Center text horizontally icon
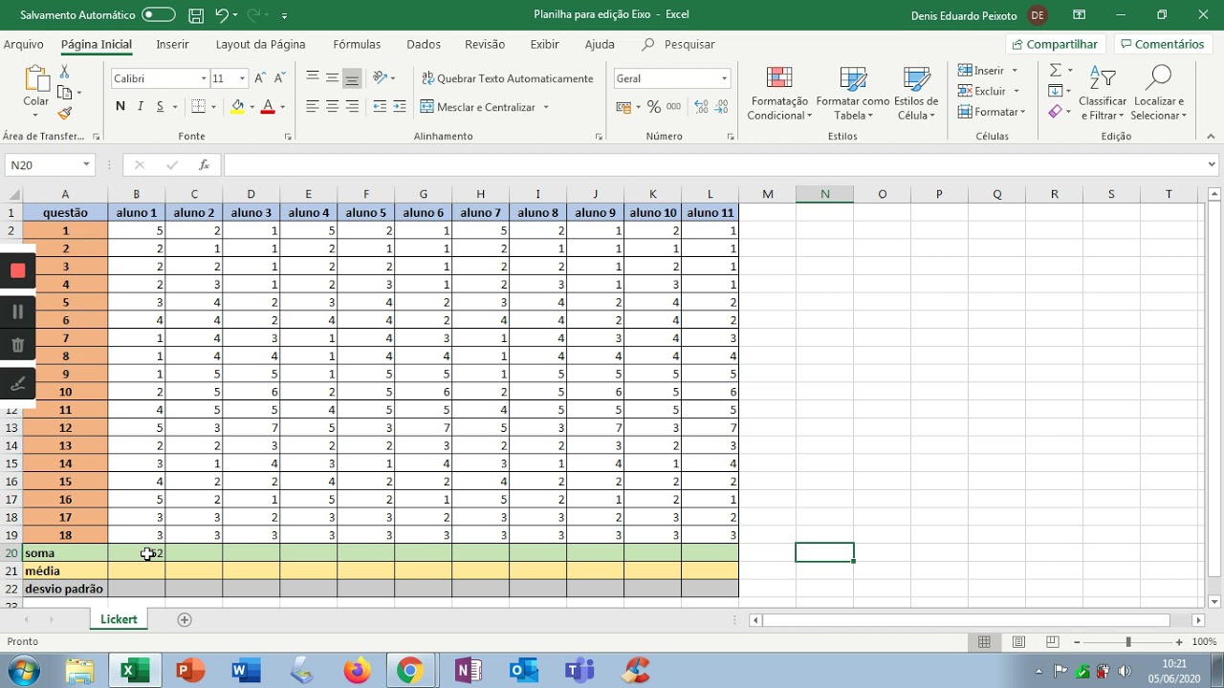Screen dimensions: 1224x688 tap(332, 107)
